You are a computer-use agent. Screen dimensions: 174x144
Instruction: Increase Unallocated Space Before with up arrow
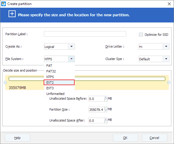pos(106,97)
